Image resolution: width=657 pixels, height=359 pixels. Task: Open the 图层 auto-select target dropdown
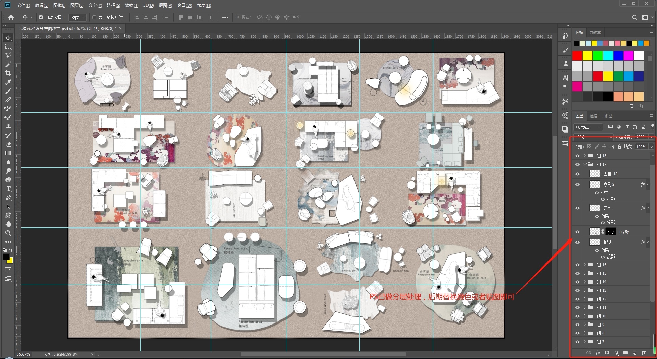[78, 17]
